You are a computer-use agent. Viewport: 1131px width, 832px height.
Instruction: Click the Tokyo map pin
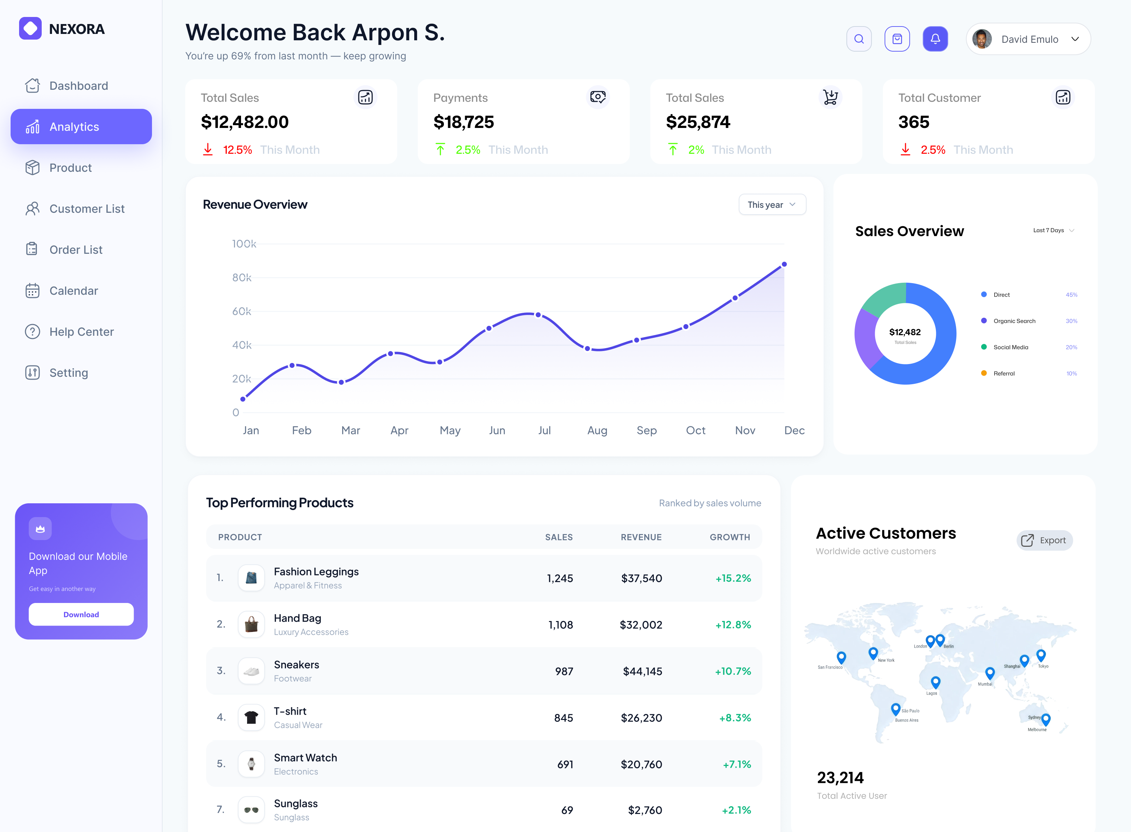1041,655
